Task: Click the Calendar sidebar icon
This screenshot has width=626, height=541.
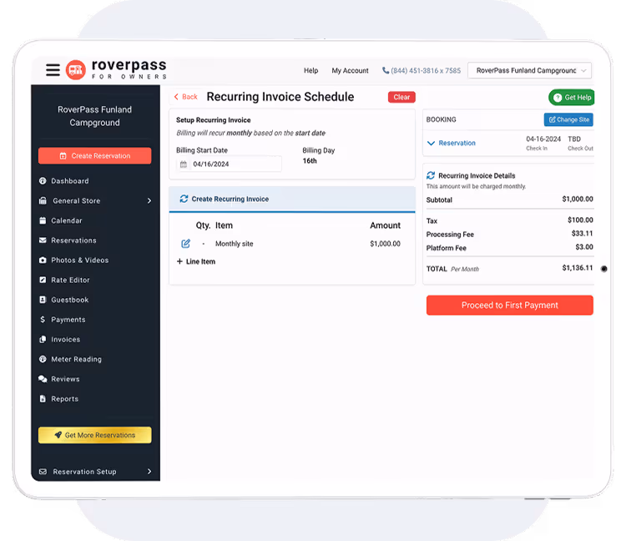Action: point(43,220)
